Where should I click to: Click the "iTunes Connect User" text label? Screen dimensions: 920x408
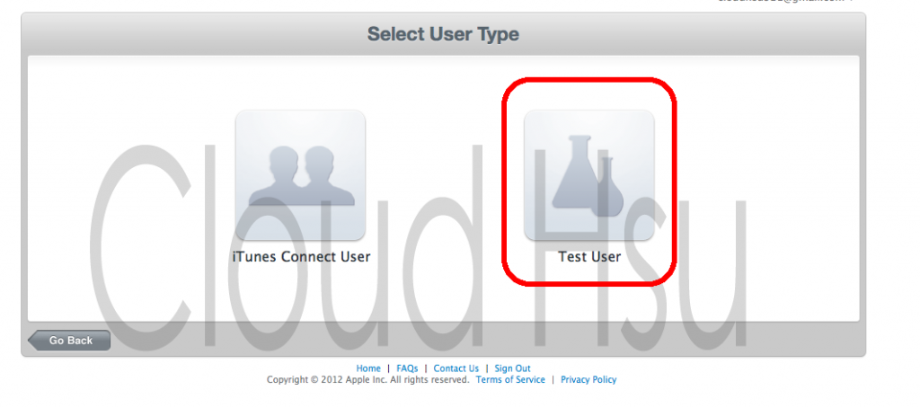pyautogui.click(x=301, y=256)
